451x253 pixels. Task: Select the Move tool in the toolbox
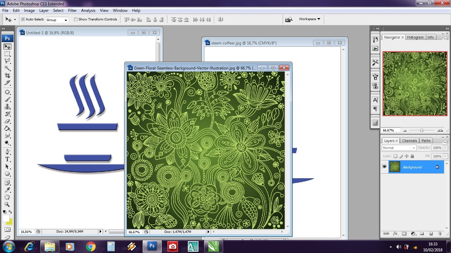(7, 47)
